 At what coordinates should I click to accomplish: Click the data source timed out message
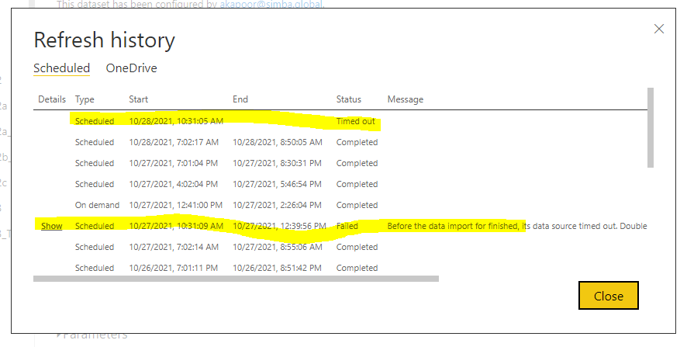pos(517,226)
